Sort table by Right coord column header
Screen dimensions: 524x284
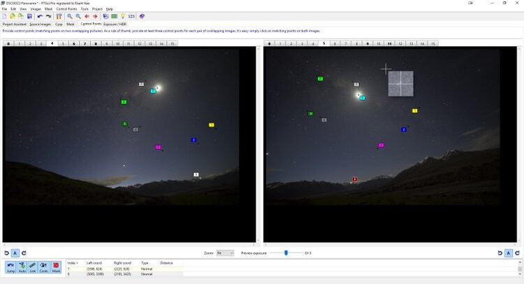(122, 263)
